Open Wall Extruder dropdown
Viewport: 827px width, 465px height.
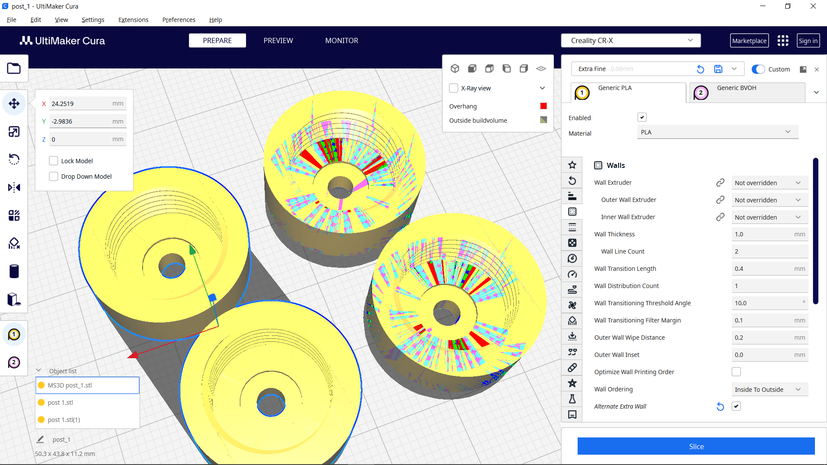769,183
